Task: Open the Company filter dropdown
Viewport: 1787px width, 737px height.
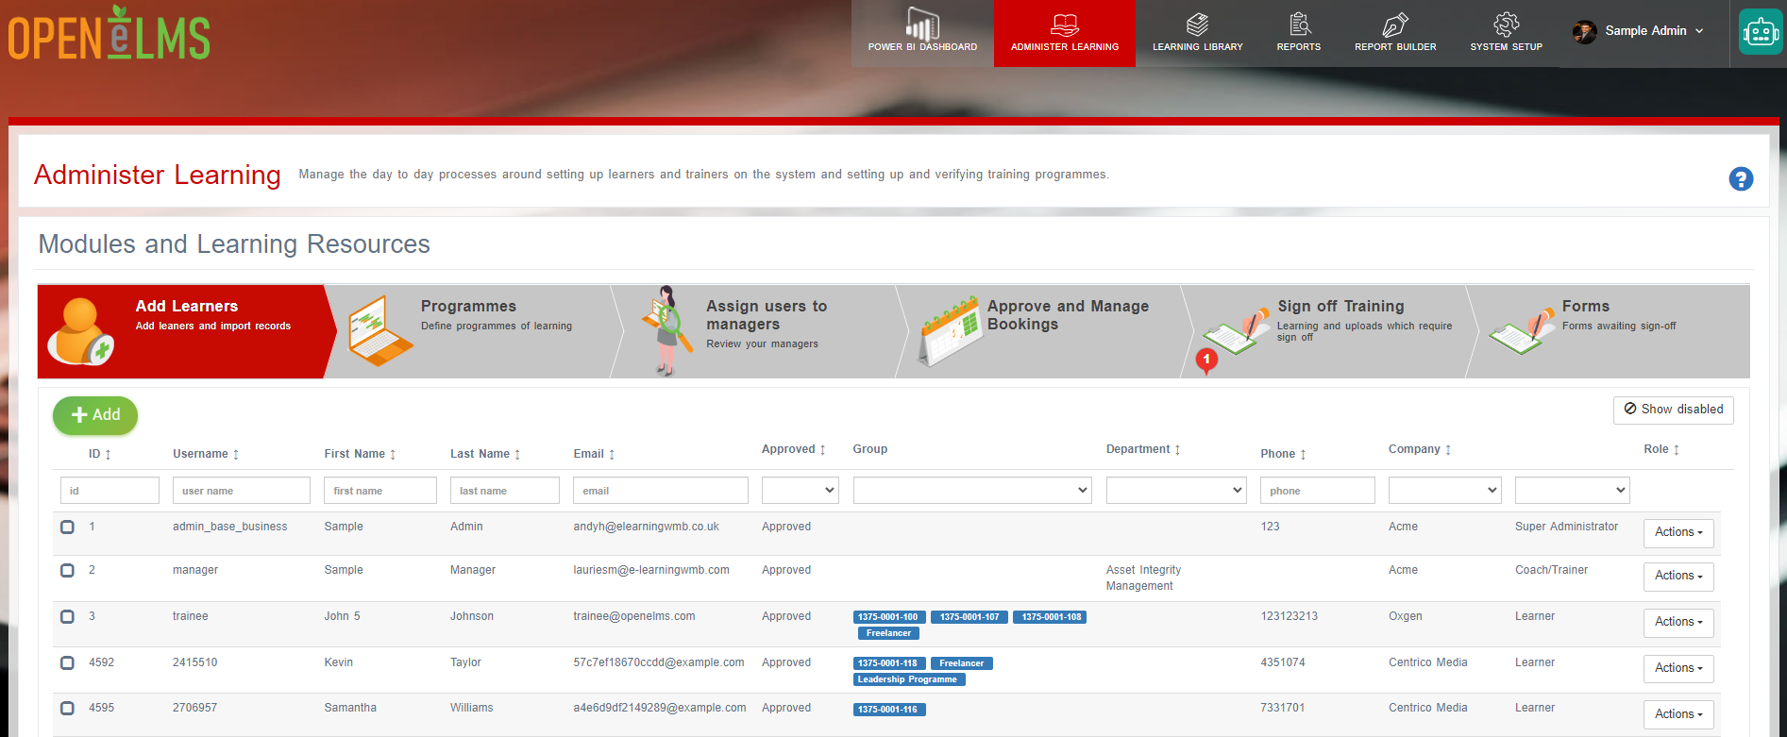Action: click(1444, 490)
